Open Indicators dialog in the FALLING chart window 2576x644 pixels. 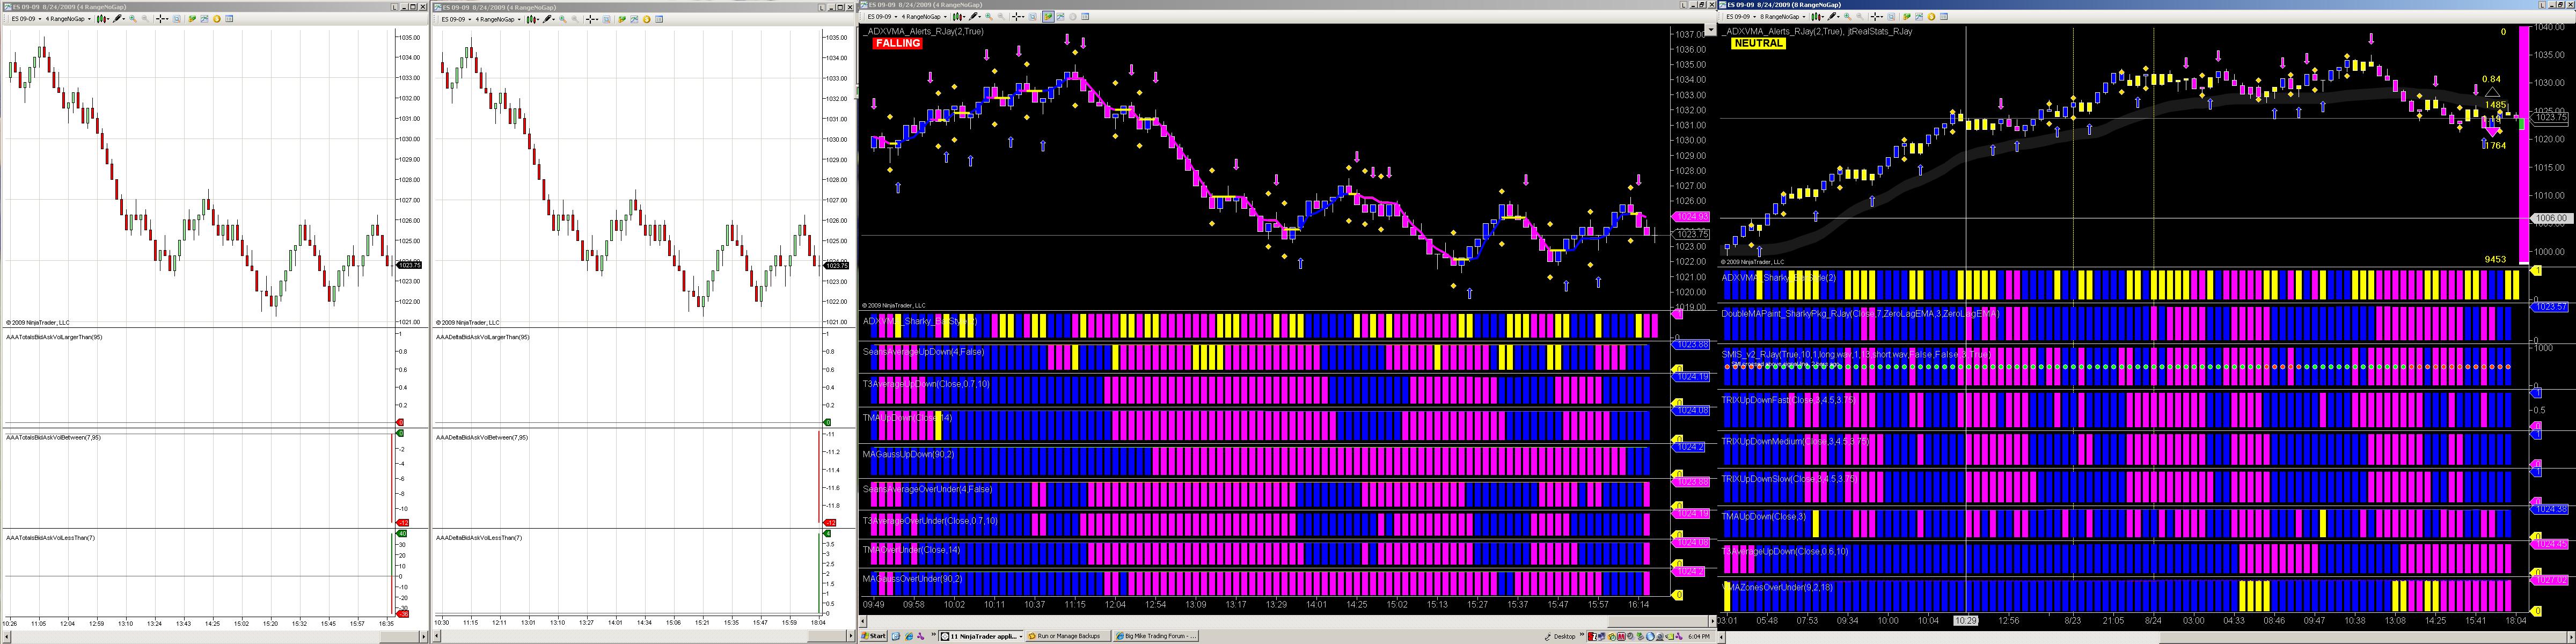tap(1060, 17)
